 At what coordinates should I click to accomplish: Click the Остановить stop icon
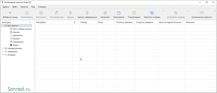41,13
